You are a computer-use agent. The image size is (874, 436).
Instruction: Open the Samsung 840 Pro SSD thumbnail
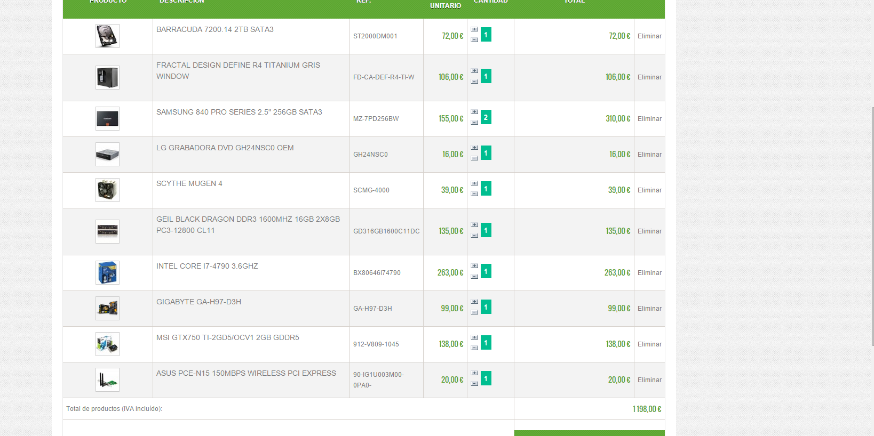click(x=107, y=119)
